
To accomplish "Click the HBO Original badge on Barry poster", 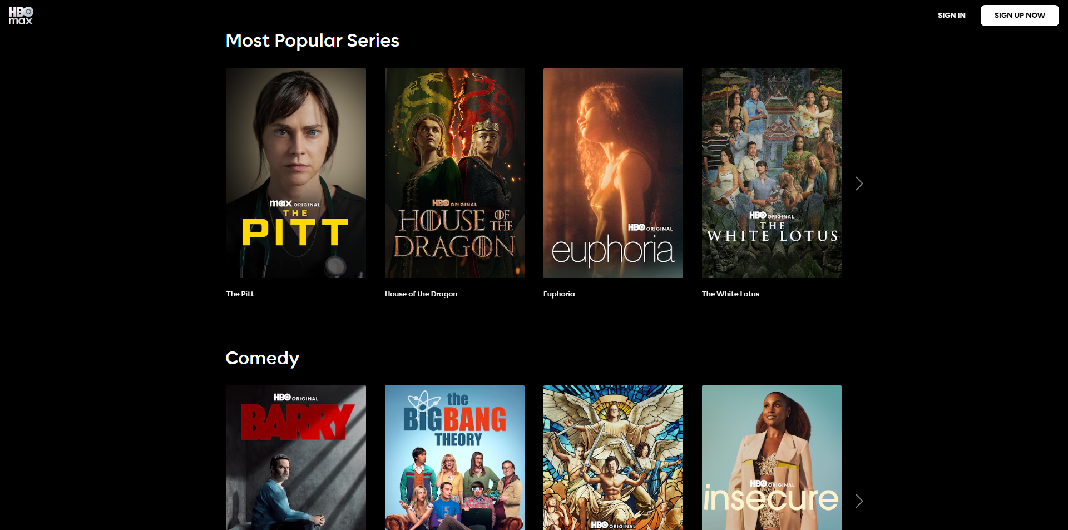I will tap(296, 398).
